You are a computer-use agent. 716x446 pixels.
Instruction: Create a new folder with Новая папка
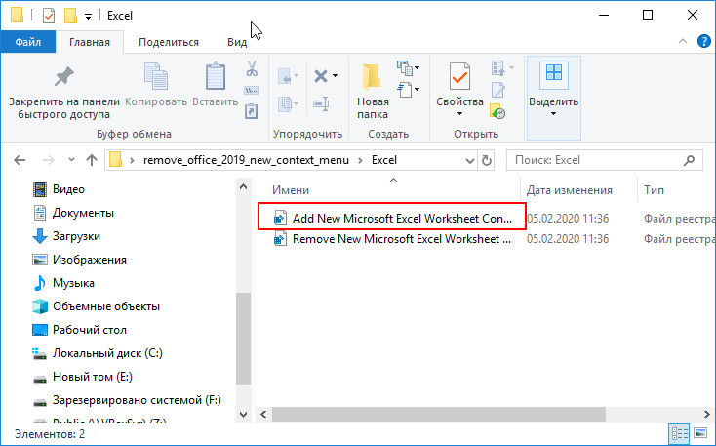(x=373, y=92)
